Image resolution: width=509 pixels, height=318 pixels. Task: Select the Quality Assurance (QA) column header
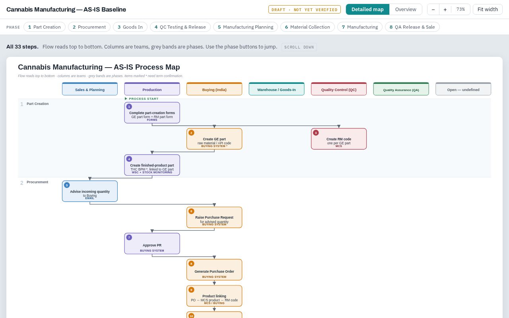[x=401, y=89]
